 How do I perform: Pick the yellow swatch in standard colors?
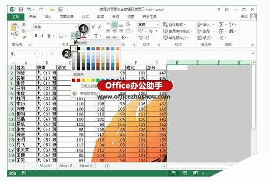(88, 80)
